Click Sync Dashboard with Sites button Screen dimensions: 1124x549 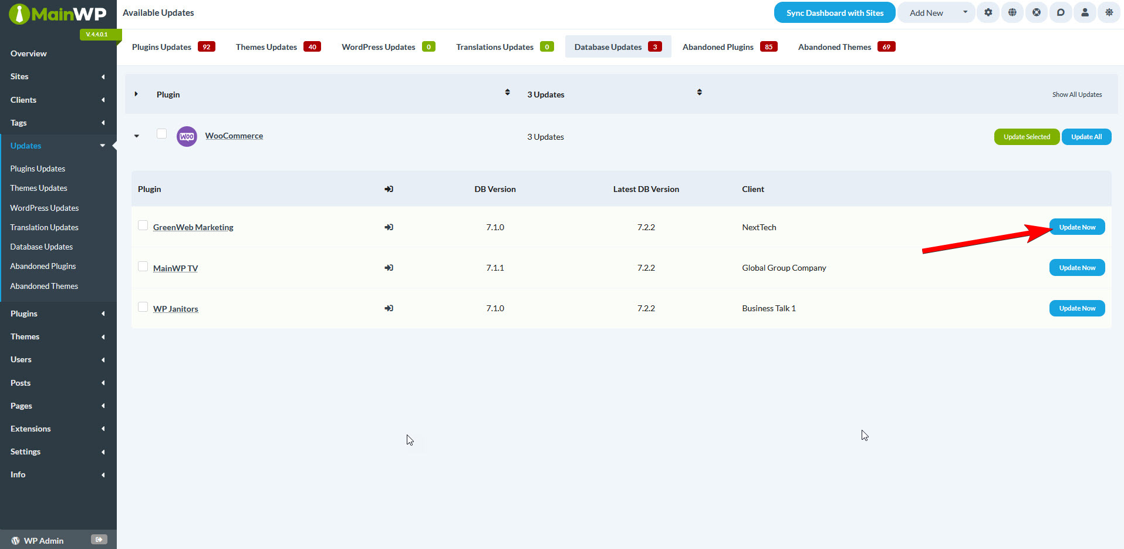pyautogui.click(x=835, y=12)
